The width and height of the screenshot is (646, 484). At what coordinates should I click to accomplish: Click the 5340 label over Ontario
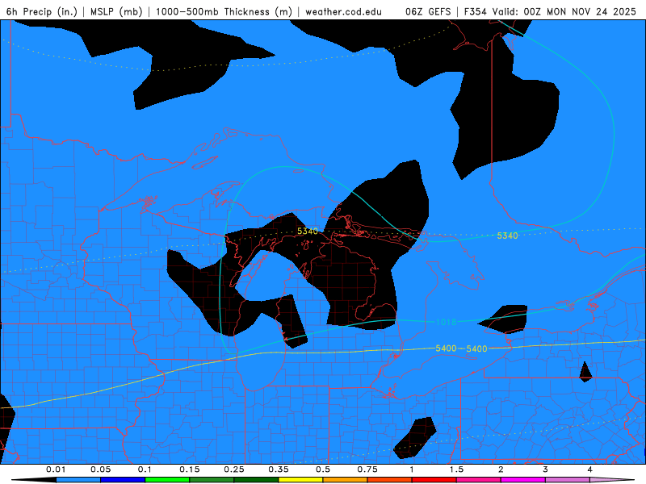508,236
